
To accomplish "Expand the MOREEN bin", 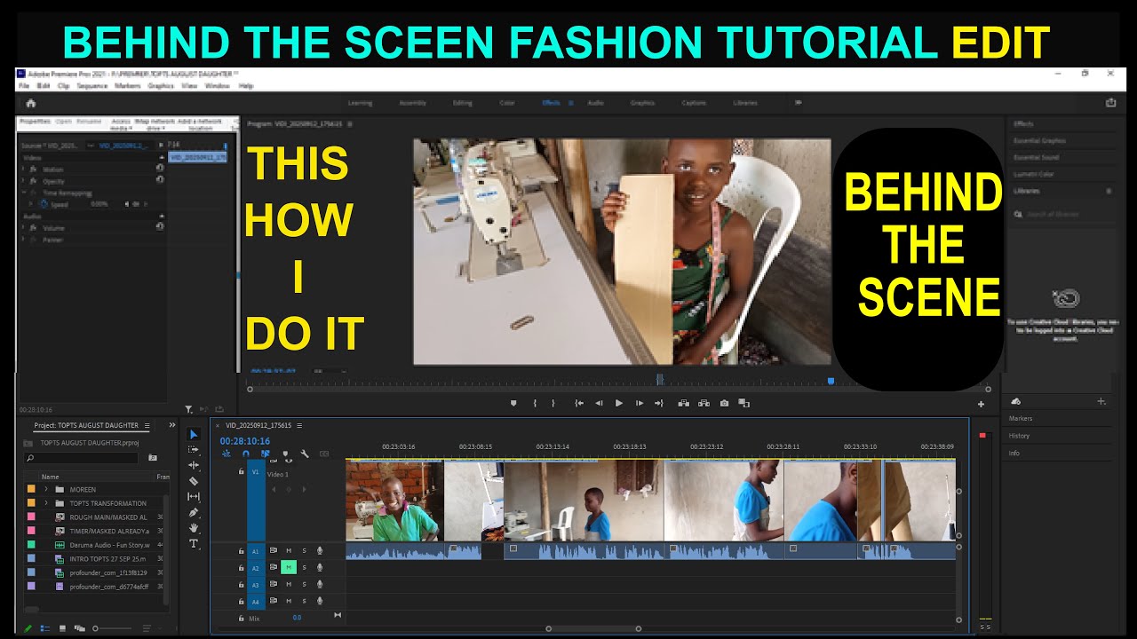I will pos(45,489).
